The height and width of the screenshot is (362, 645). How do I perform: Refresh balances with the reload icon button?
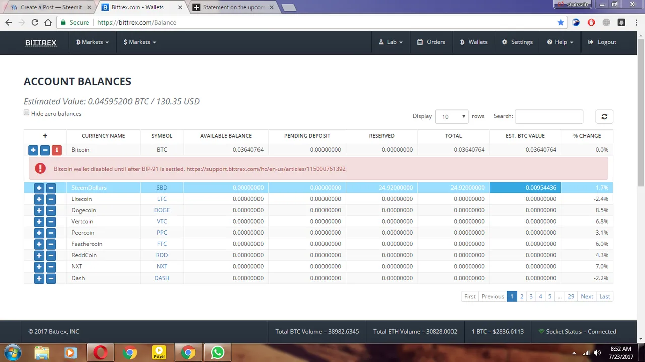(x=604, y=117)
